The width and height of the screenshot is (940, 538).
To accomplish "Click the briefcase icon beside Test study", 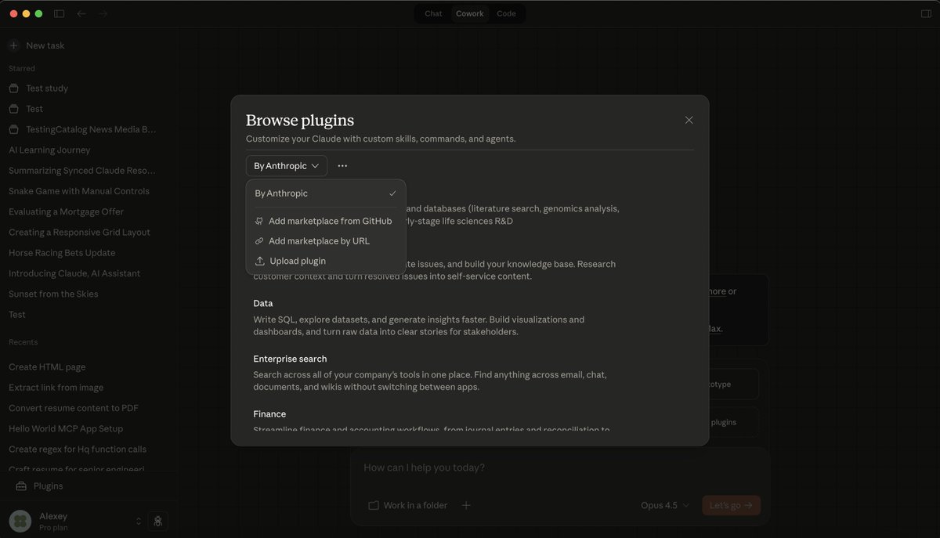I will click(13, 88).
